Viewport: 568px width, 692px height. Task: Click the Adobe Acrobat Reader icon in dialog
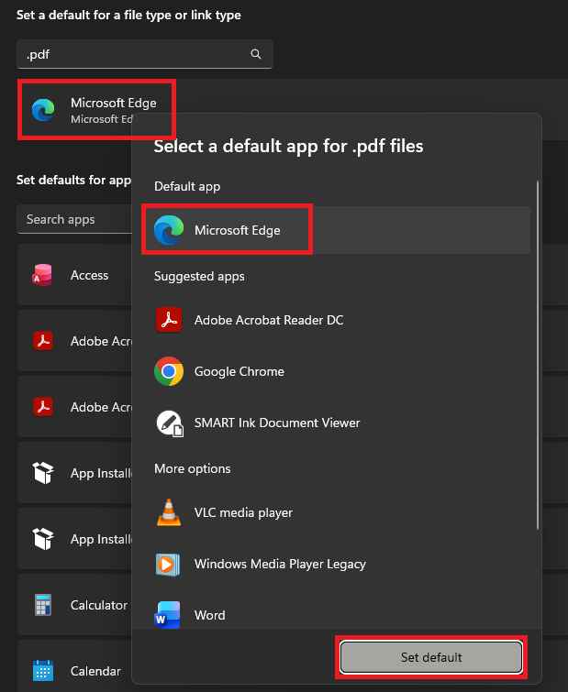tap(169, 320)
